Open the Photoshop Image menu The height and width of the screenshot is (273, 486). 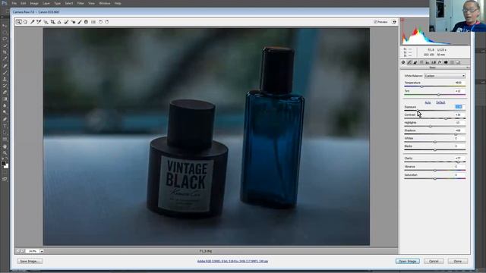[x=34, y=3]
